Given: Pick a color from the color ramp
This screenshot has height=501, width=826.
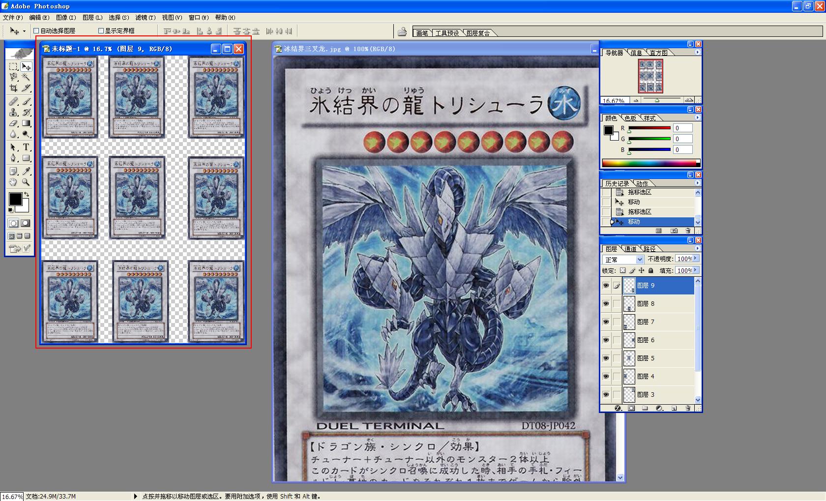Looking at the screenshot, I should (651, 163).
